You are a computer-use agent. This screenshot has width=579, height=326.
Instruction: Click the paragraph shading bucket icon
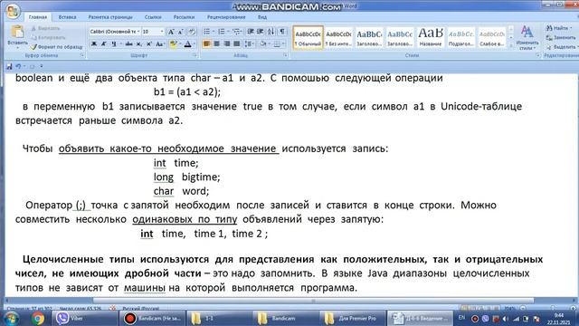262,44
